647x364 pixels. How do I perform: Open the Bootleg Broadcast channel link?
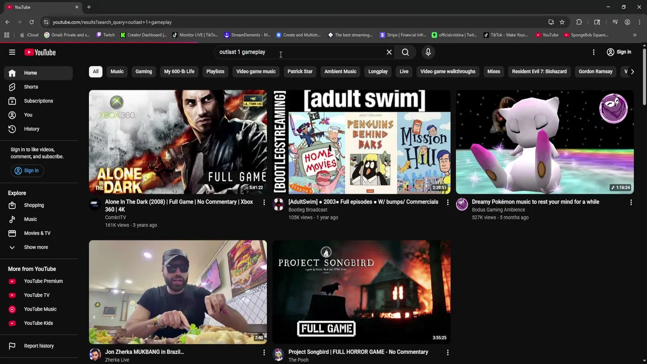coord(308,210)
